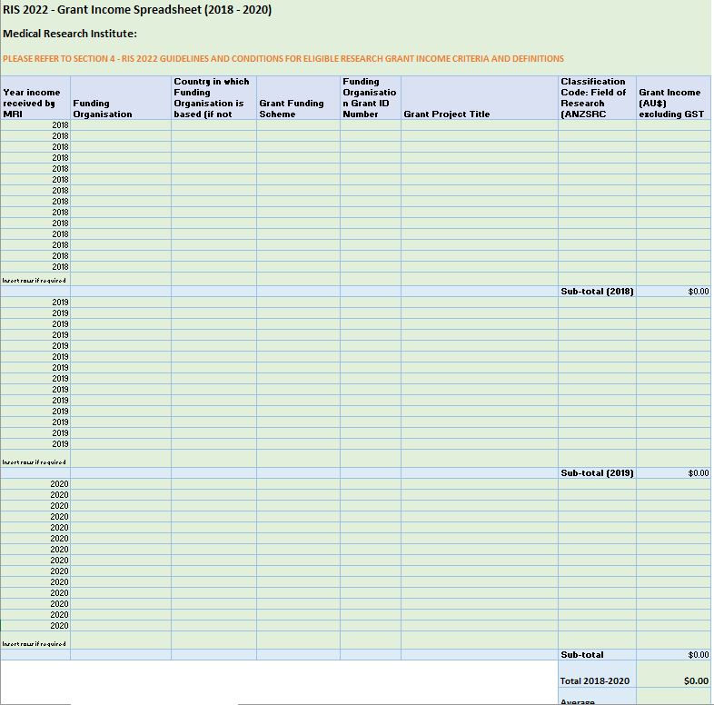
Task: Click the "Sub-total (2019)" label cell
Action: coord(598,473)
